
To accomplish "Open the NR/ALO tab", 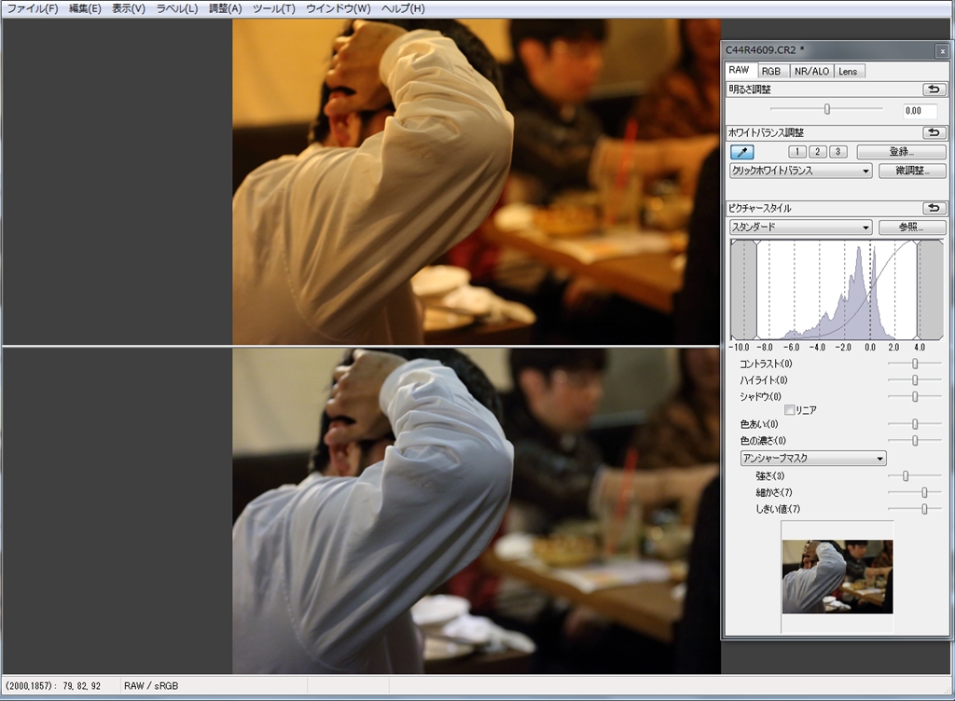I will pos(812,71).
